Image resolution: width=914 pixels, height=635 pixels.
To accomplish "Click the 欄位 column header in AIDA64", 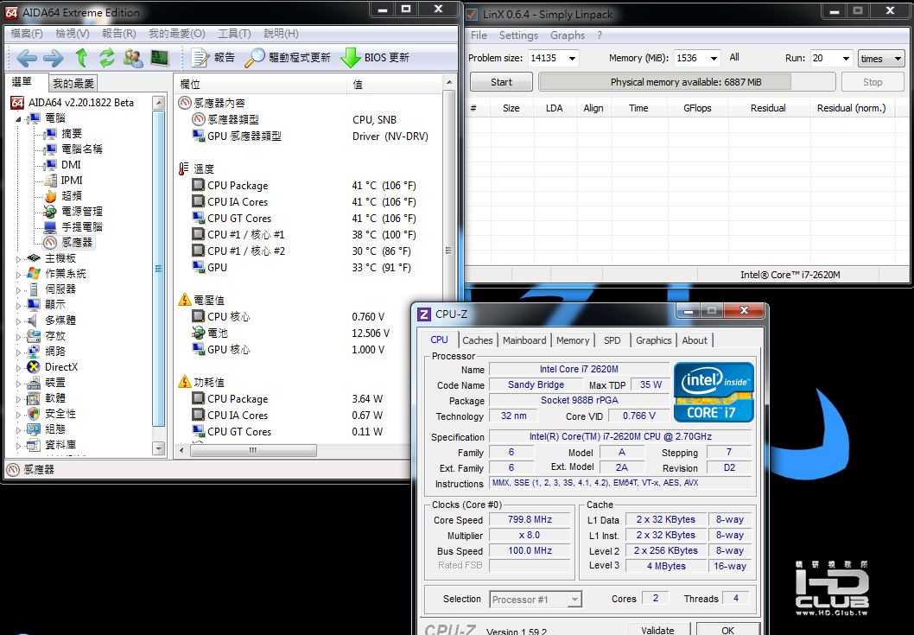I will (x=260, y=85).
